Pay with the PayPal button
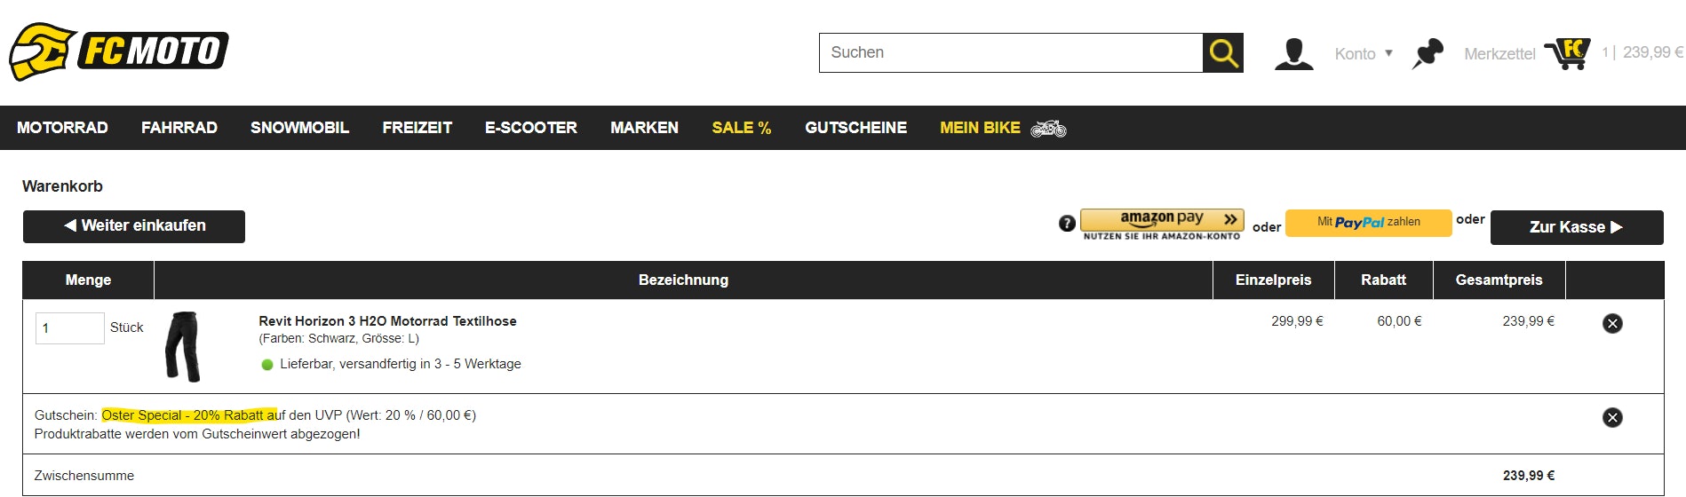The width and height of the screenshot is (1686, 497). pyautogui.click(x=1368, y=223)
